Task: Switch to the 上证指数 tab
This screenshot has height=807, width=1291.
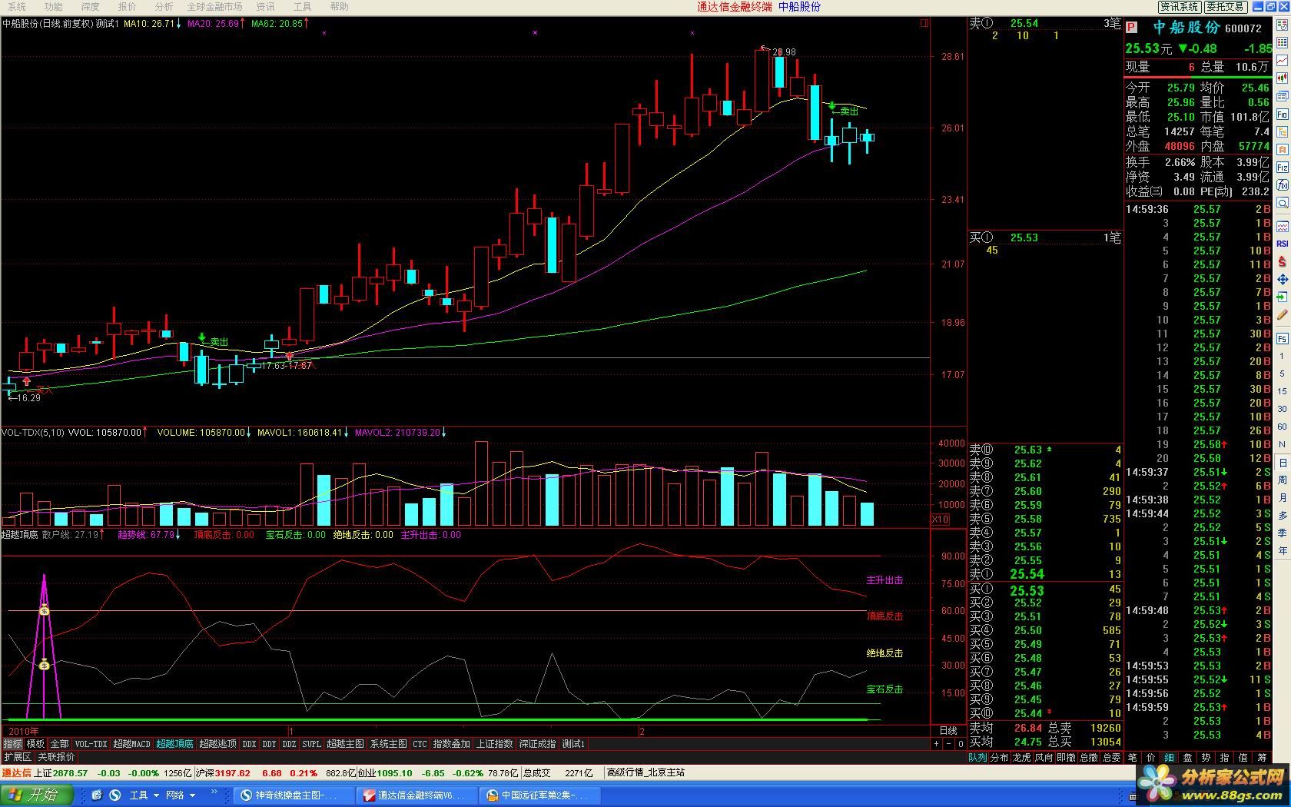Action: (494, 744)
